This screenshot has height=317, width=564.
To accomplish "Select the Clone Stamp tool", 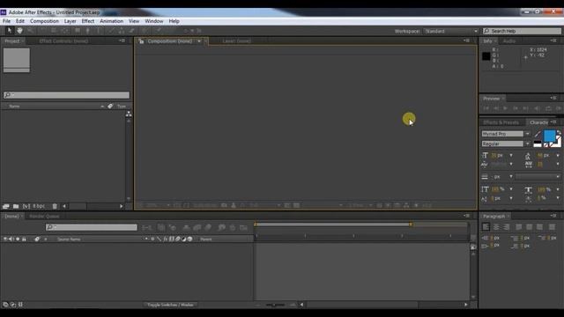I will 122,31.
